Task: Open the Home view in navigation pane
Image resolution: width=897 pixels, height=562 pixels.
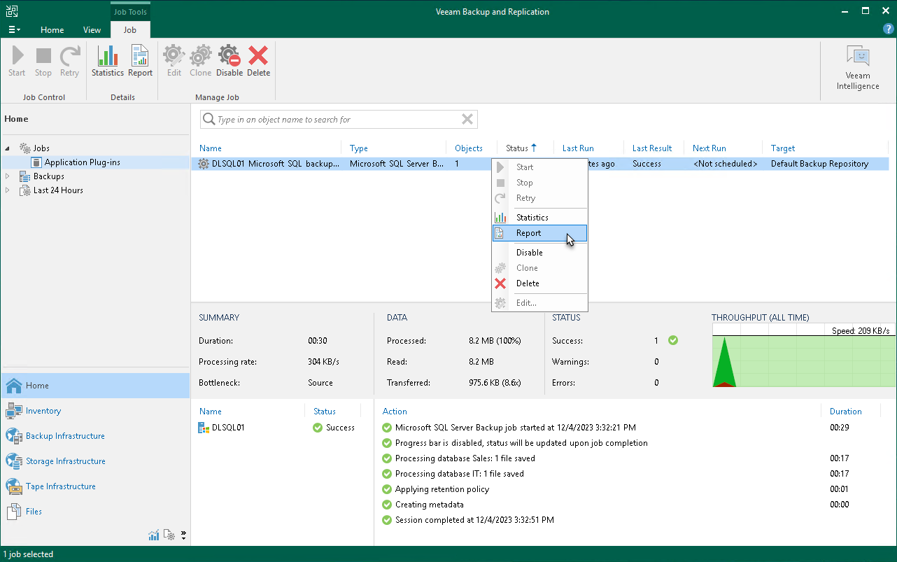Action: [x=95, y=386]
